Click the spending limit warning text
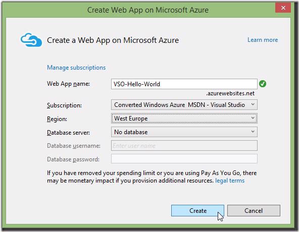The width and height of the screenshot is (299, 232). [152, 177]
